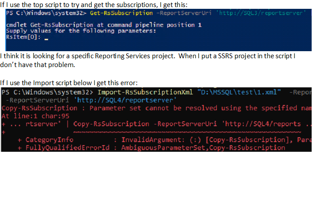The width and height of the screenshot is (324, 210).
Task: Click the 'http://SQL3/reportserver' URL text
Action: pos(262,13)
